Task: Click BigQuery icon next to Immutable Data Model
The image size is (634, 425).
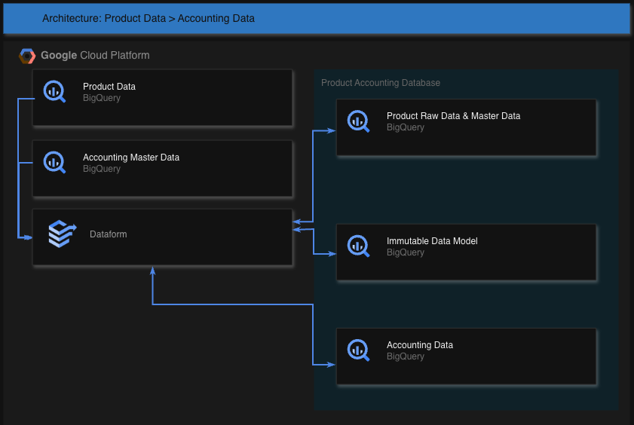Action: click(x=358, y=246)
